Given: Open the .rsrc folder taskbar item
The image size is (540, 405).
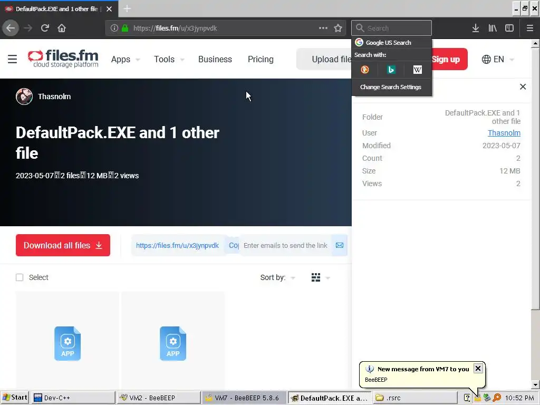Looking at the screenshot, I should point(414,398).
